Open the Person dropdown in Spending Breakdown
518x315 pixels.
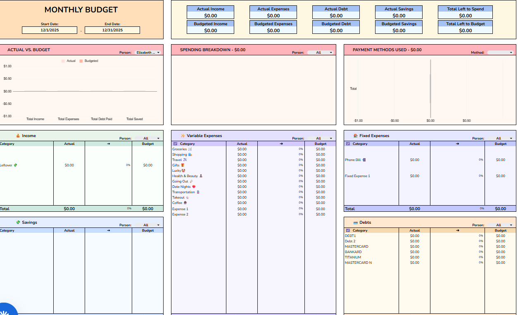321,52
